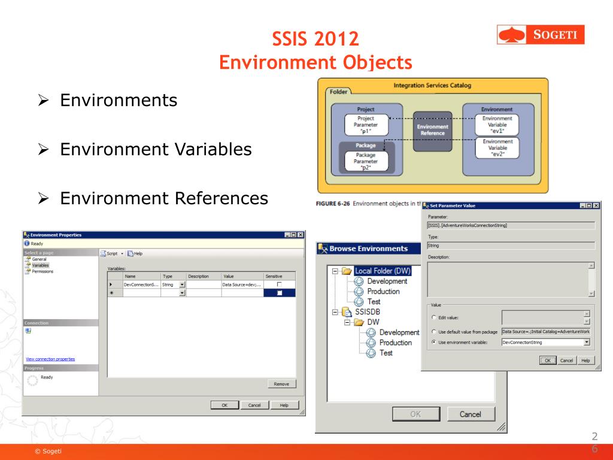Click the Variables page icon
Screen dimensions: 613x460
point(28,265)
